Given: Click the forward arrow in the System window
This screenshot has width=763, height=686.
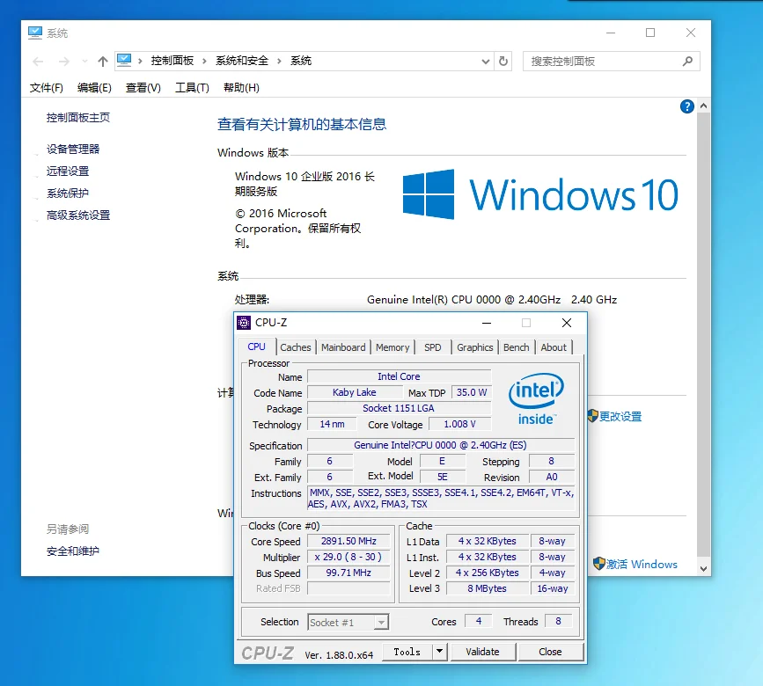Looking at the screenshot, I should [x=63, y=62].
